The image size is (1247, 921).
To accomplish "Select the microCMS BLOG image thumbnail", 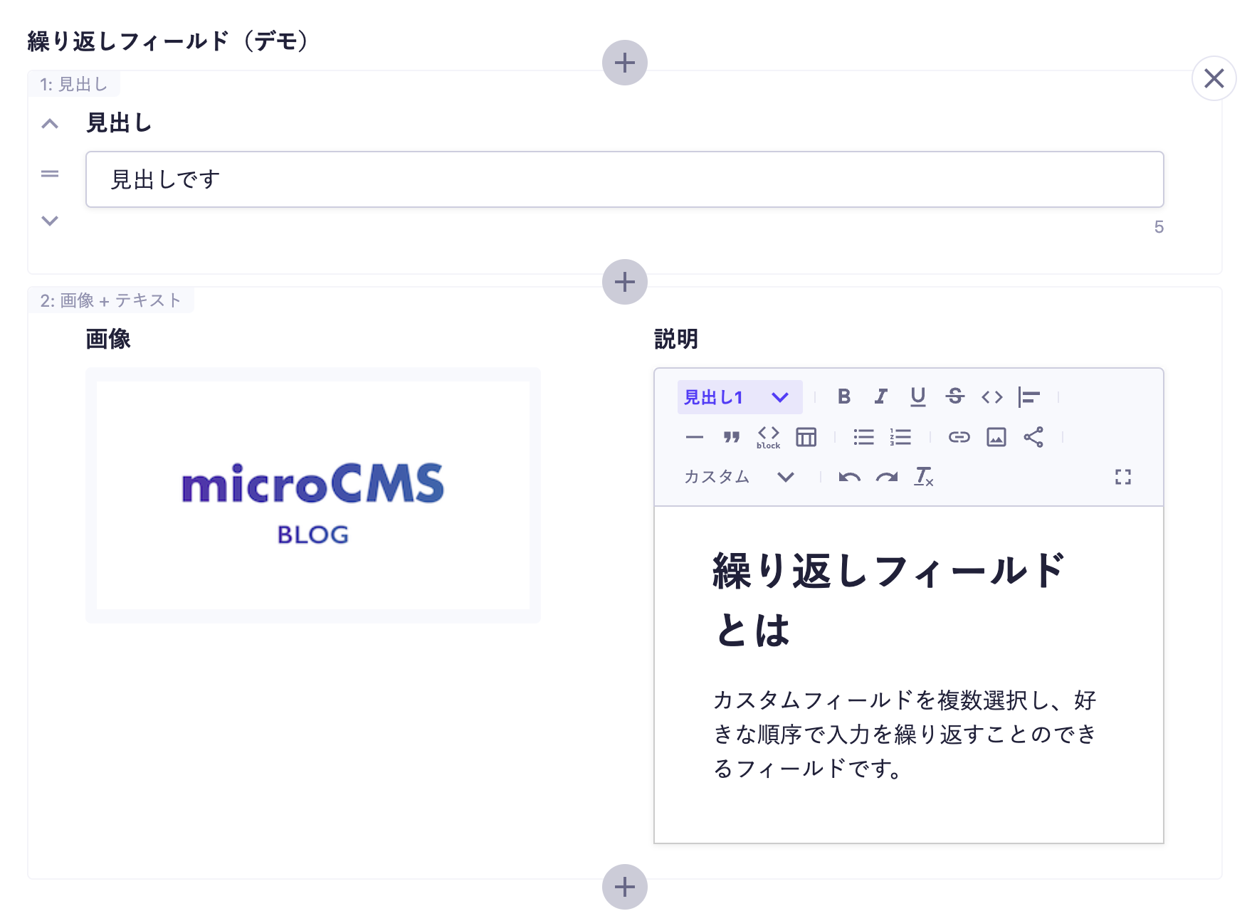I will 313,495.
